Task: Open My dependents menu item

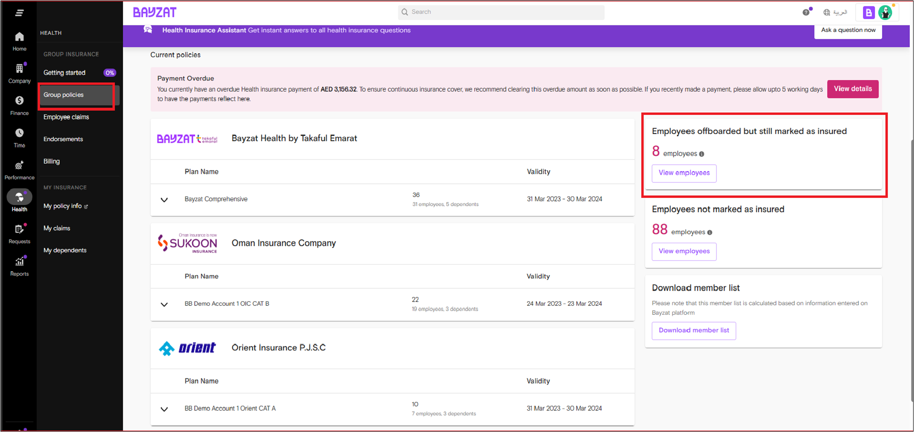Action: (65, 250)
